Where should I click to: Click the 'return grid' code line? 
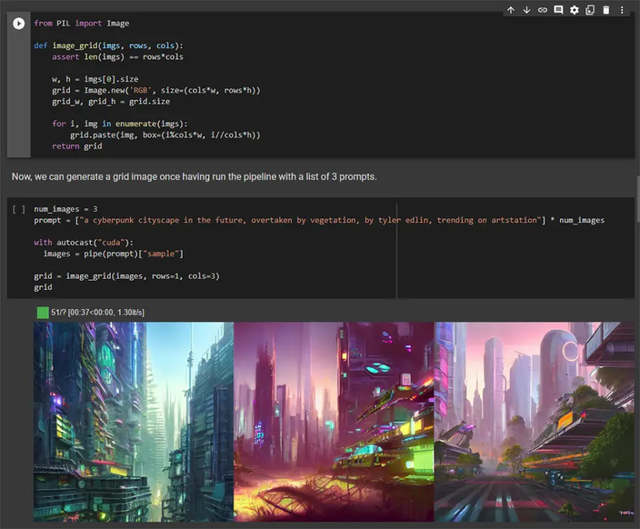pos(77,146)
